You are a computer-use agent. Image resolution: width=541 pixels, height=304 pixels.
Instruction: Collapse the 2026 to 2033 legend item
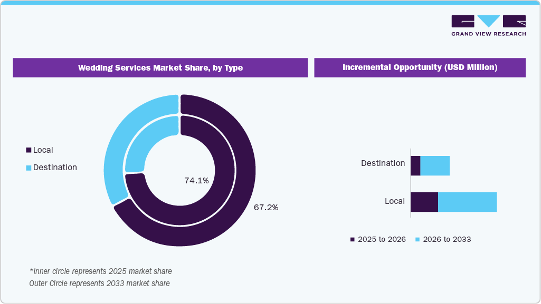pyautogui.click(x=444, y=239)
